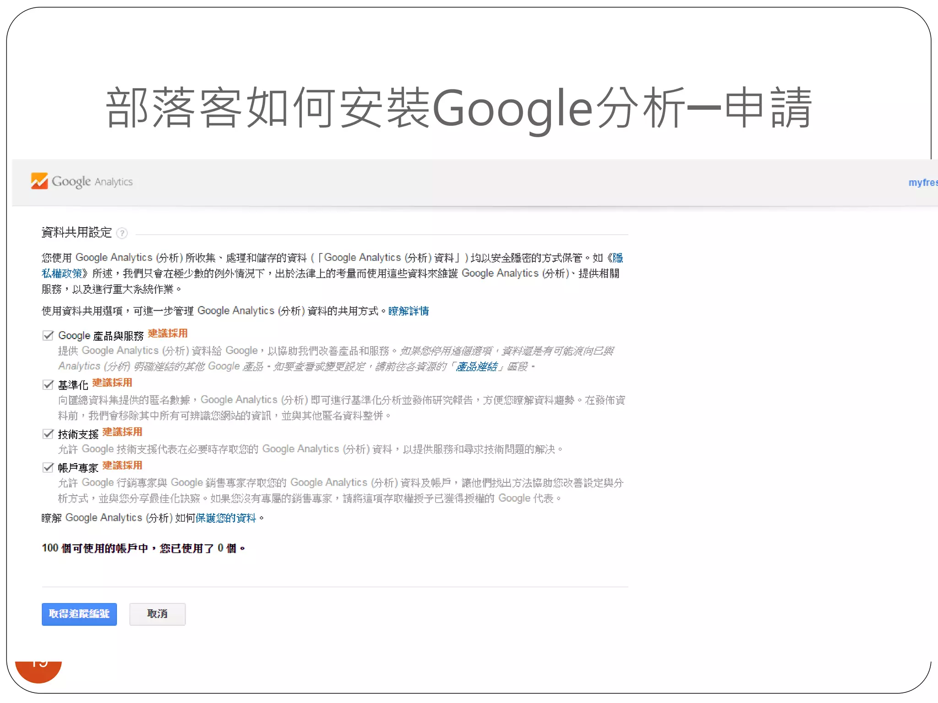
Task: Click the 資料共用設定 section heading
Action: pyautogui.click(x=76, y=233)
